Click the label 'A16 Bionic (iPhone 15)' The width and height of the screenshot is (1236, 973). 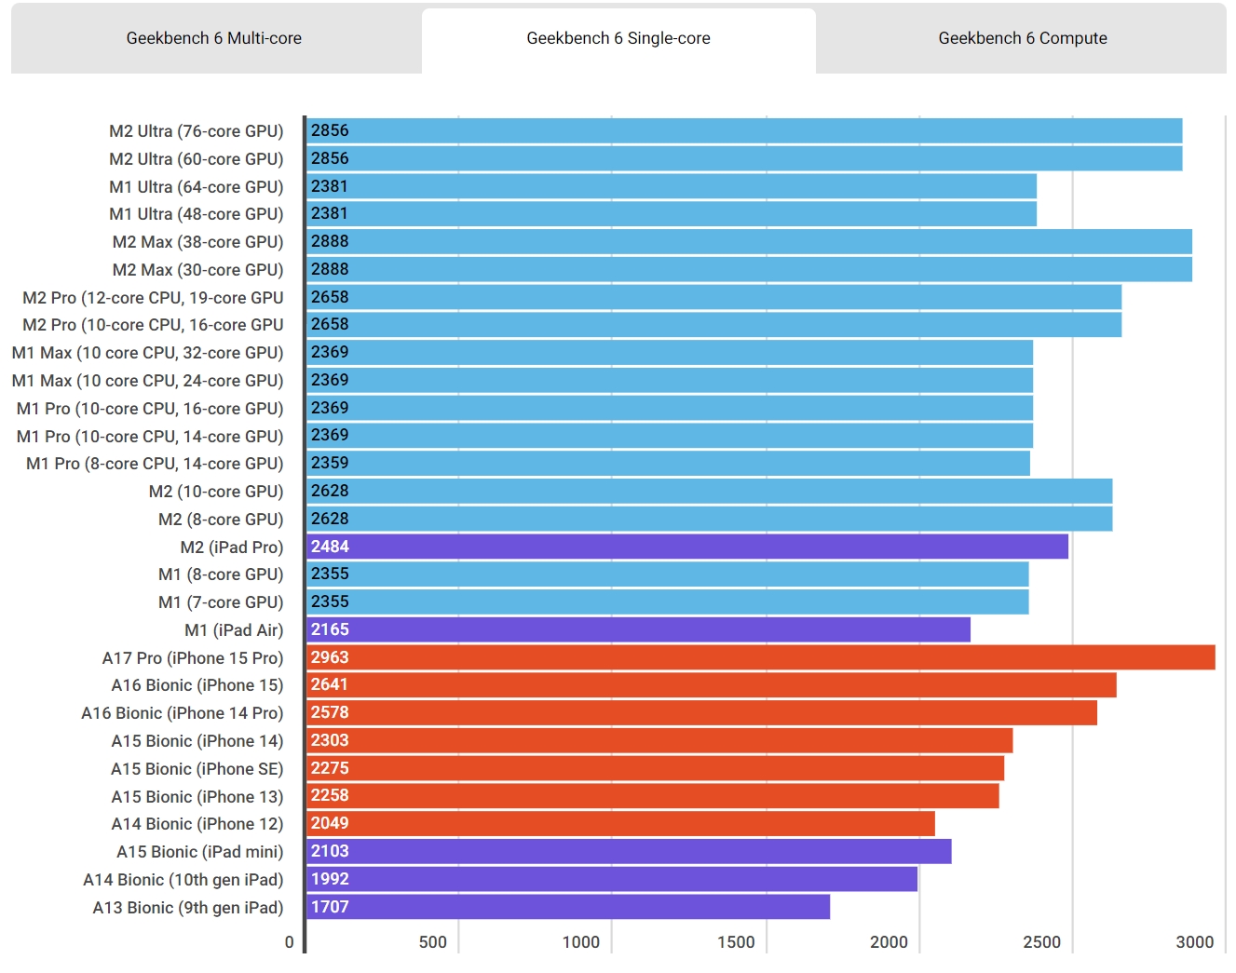coord(197,685)
